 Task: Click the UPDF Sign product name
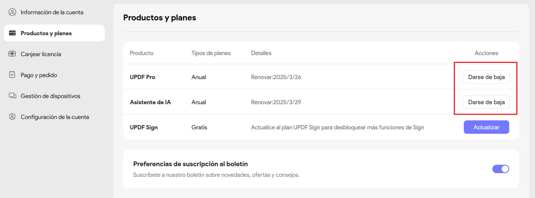144,127
